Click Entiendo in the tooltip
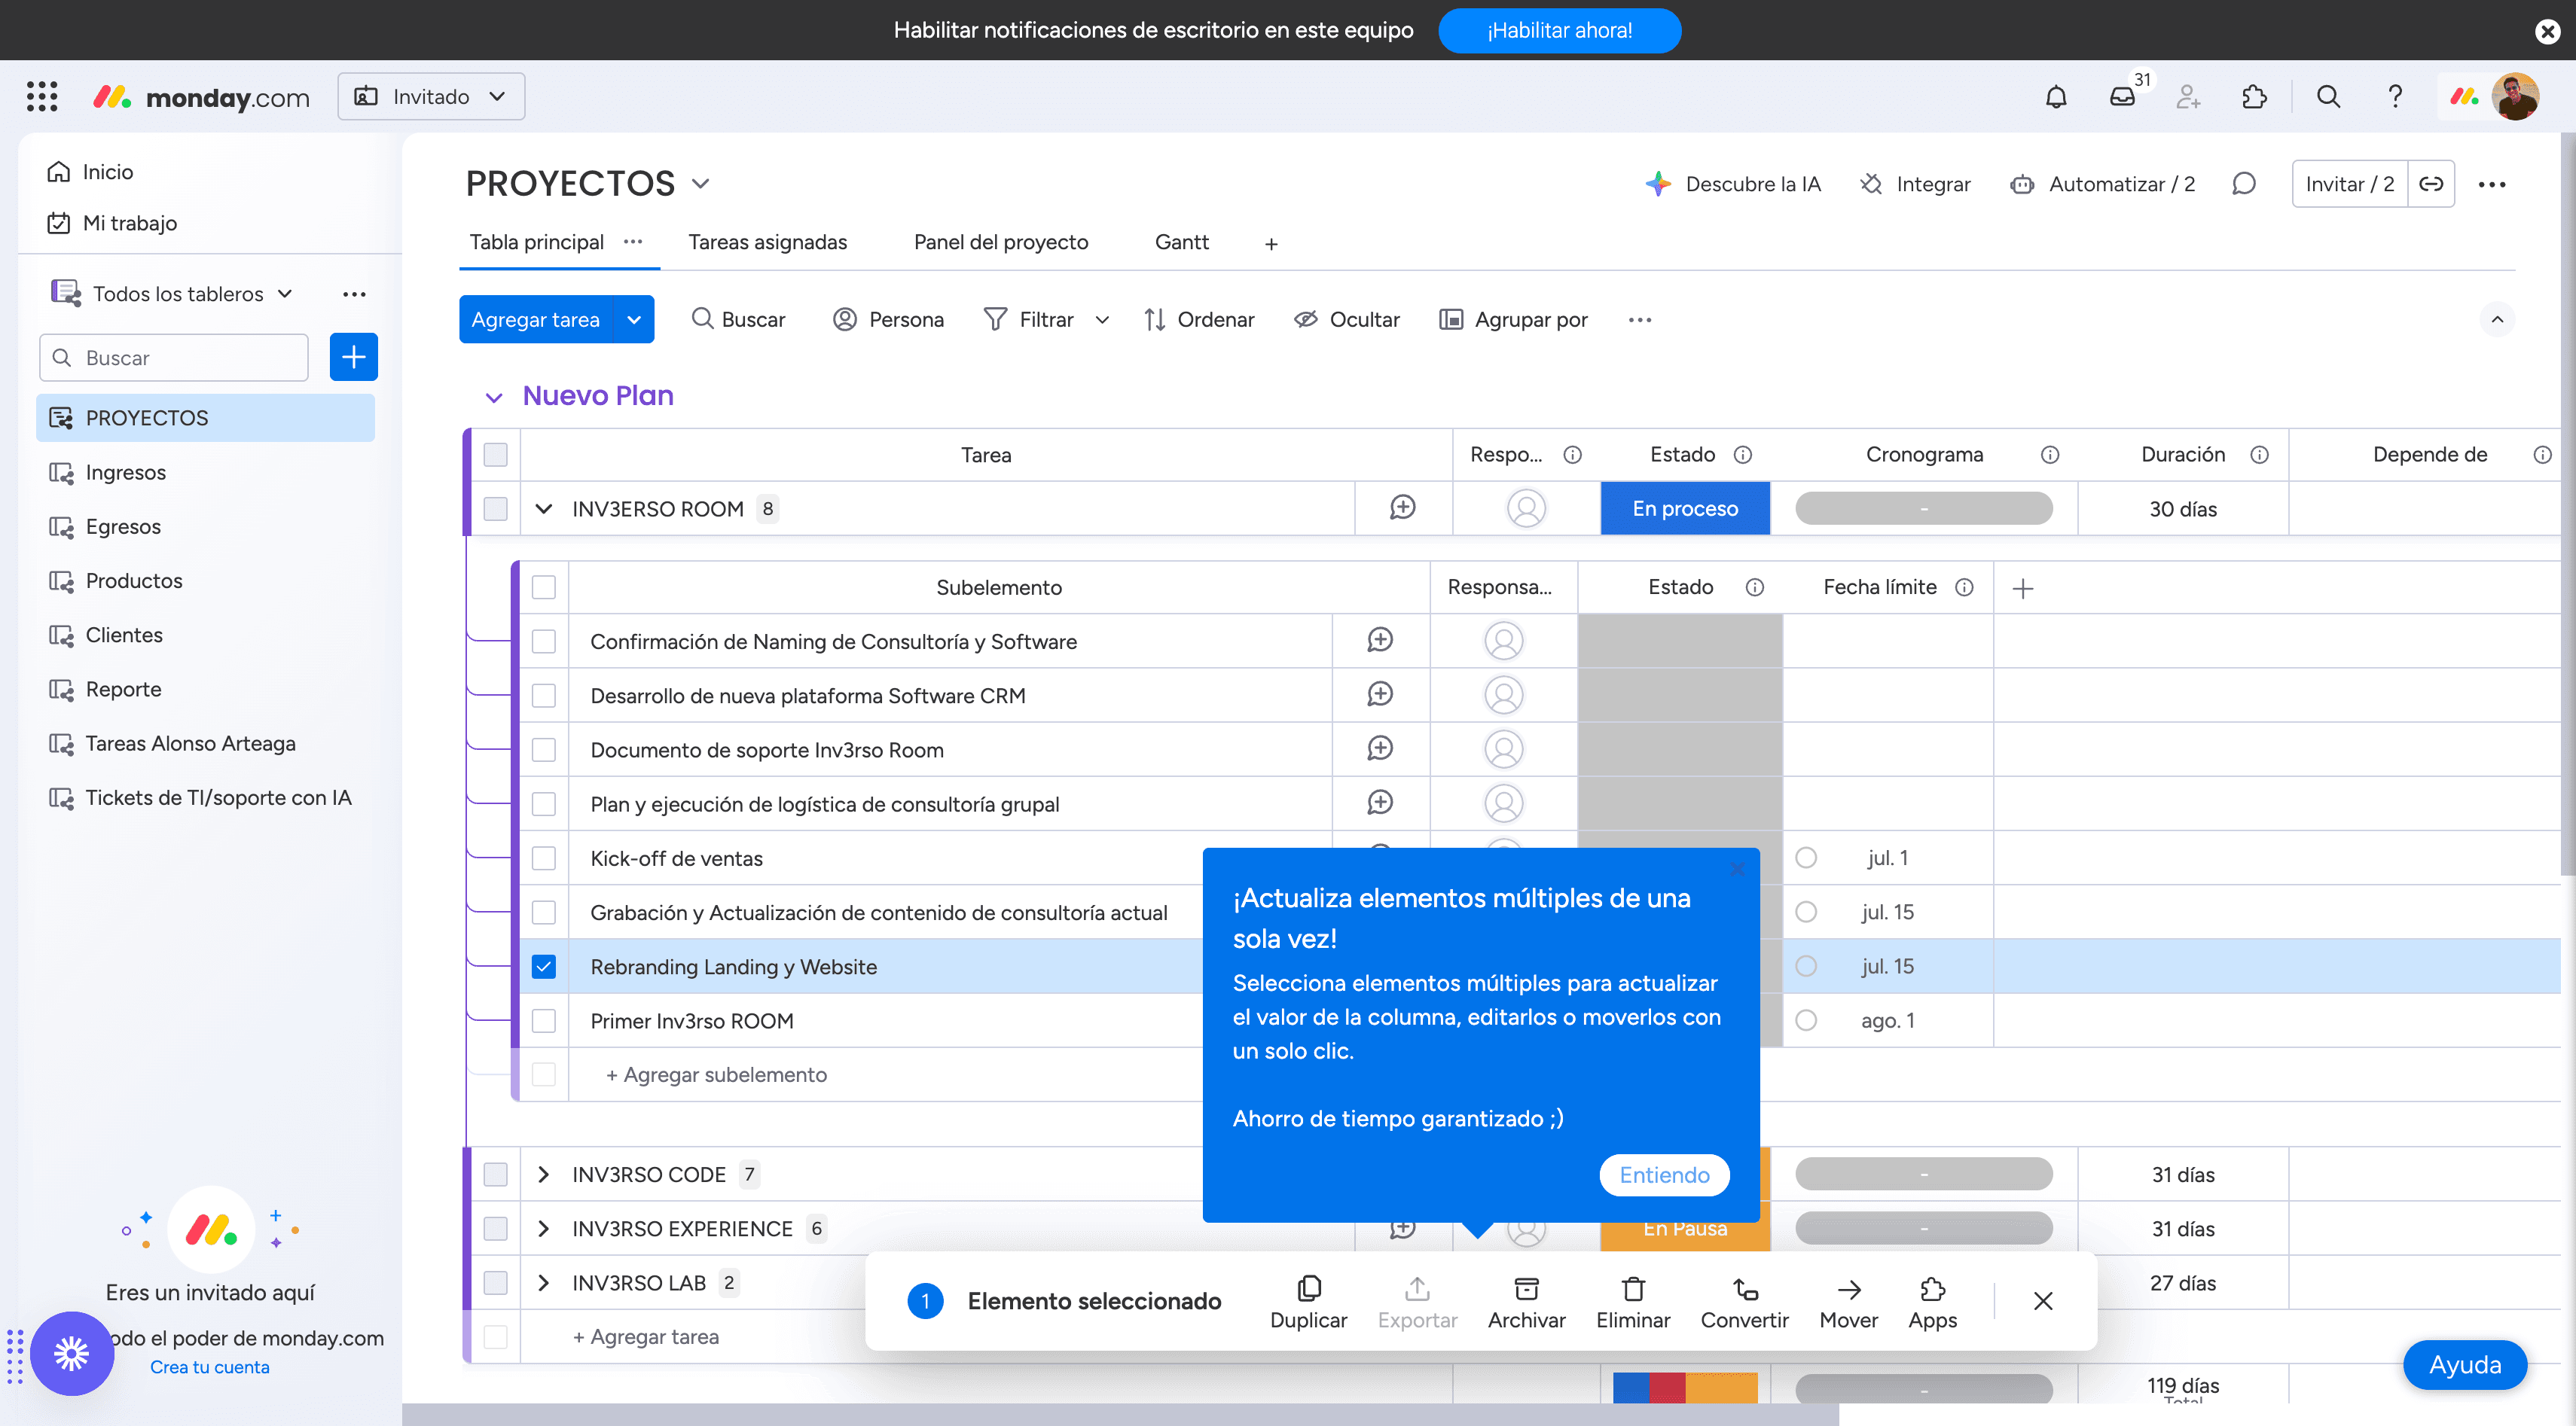The width and height of the screenshot is (2576, 1426). (1664, 1175)
